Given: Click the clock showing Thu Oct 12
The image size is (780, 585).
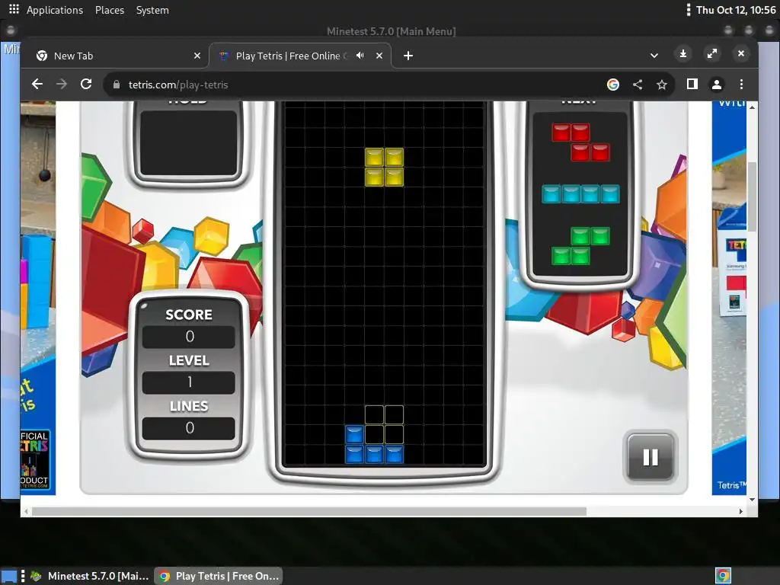Looking at the screenshot, I should click(736, 10).
